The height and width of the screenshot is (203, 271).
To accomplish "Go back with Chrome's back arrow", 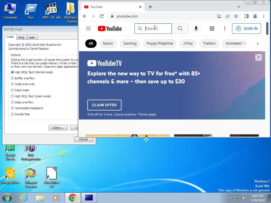I will pyautogui.click(x=85, y=16).
